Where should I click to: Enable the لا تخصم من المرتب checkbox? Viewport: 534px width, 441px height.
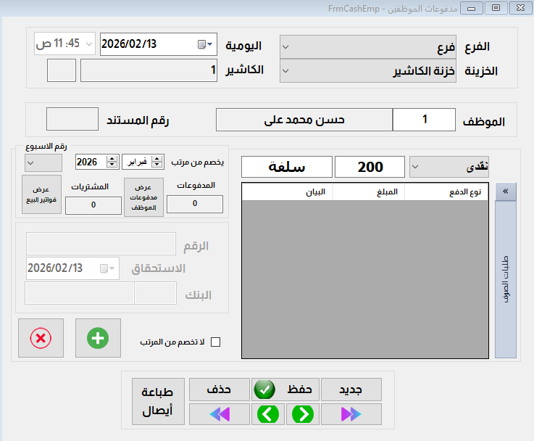click(x=214, y=342)
